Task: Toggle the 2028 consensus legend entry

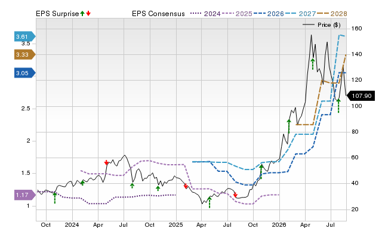Action: pyautogui.click(x=332, y=14)
